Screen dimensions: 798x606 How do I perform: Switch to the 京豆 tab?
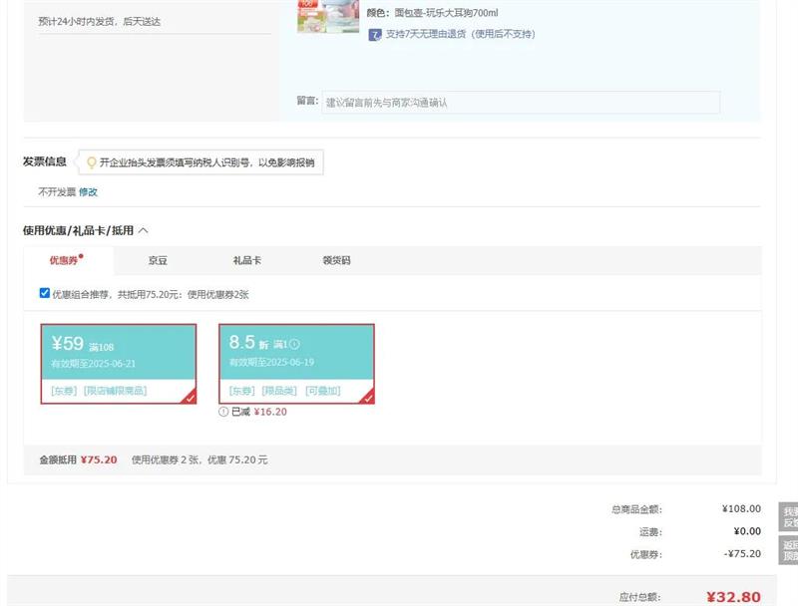pyautogui.click(x=158, y=261)
